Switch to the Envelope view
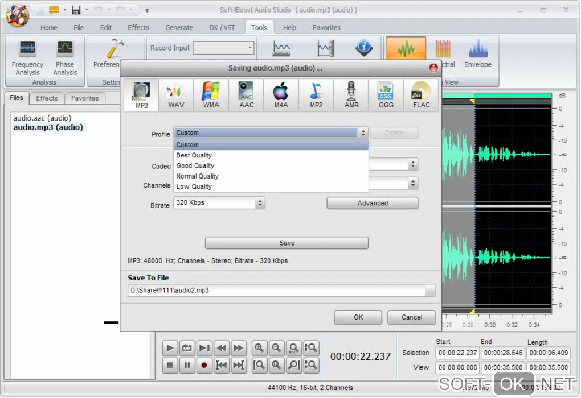Viewport: 581px width, 398px height. pyautogui.click(x=477, y=55)
